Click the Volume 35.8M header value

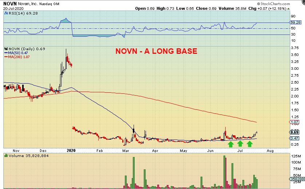(x=232, y=9)
